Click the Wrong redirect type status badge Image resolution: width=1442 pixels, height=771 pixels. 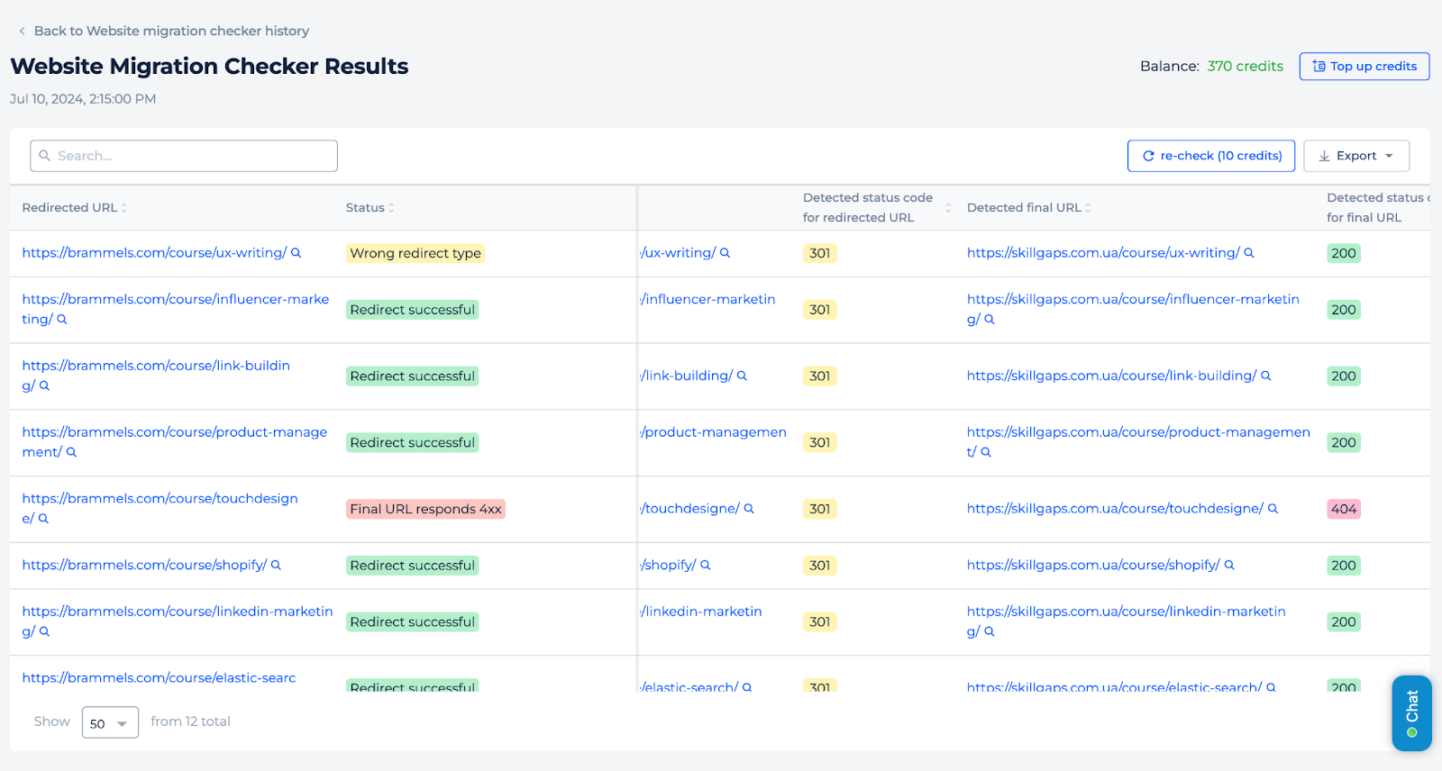[x=415, y=253]
